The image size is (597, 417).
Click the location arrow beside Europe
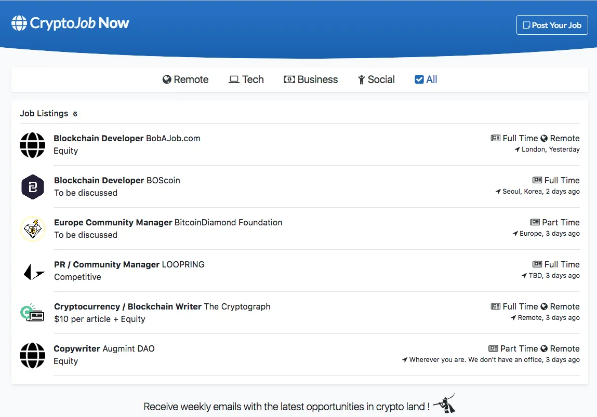(515, 234)
